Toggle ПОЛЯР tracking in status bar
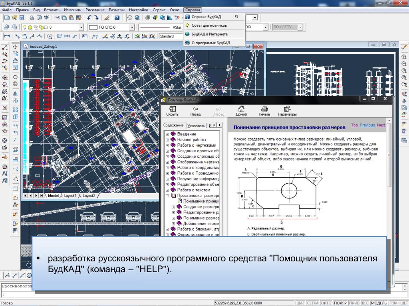The image size is (409, 306). pyautogui.click(x=340, y=303)
